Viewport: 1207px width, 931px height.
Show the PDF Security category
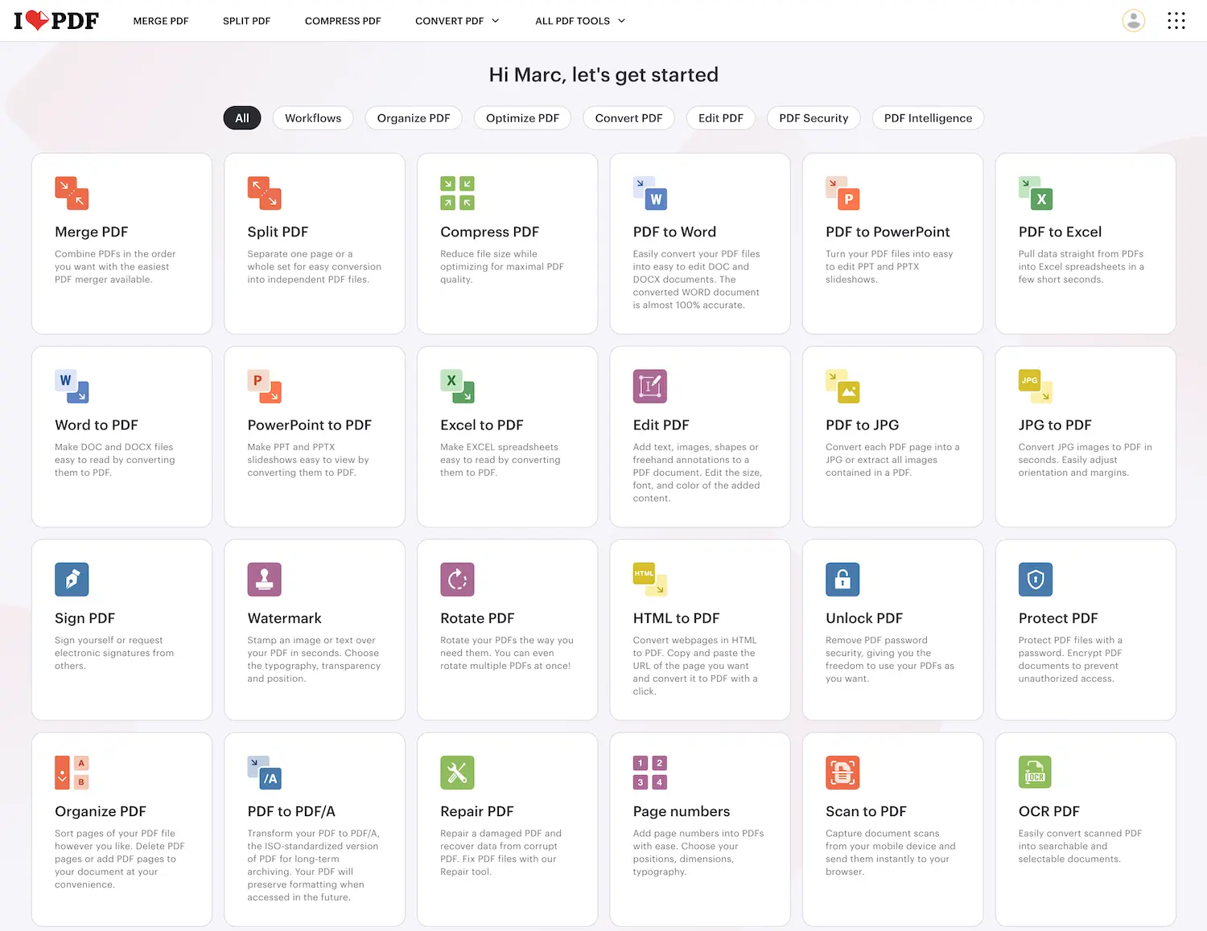[x=814, y=118]
